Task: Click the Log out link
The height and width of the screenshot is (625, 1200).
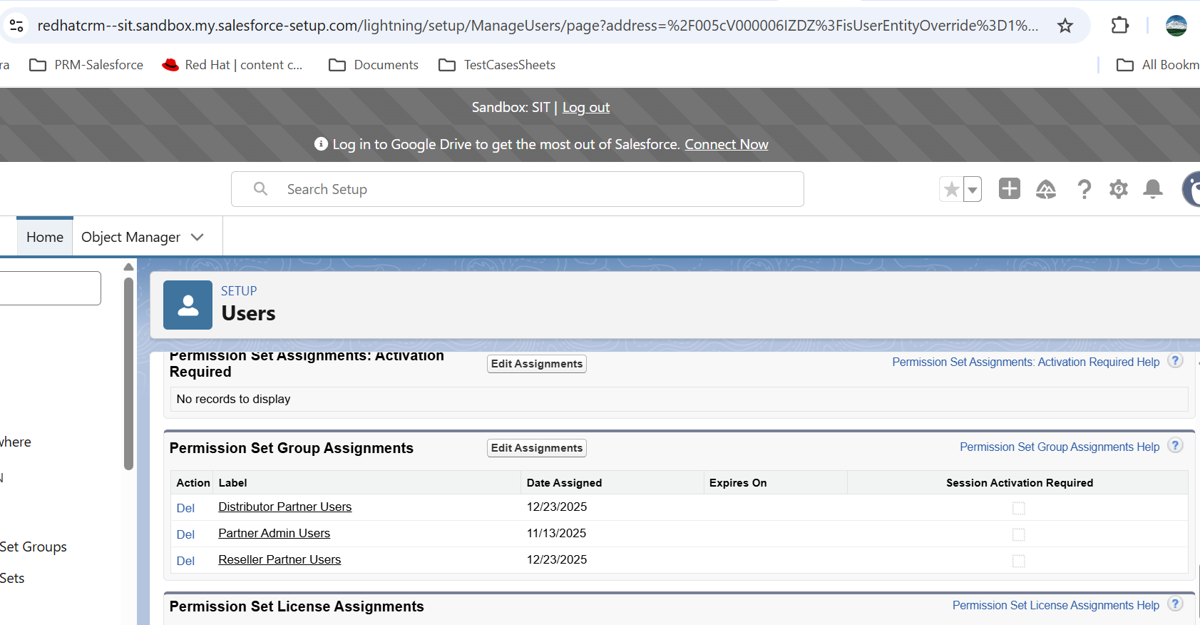Action: (x=586, y=108)
